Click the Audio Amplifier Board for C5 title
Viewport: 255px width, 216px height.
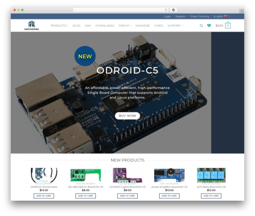(169, 187)
